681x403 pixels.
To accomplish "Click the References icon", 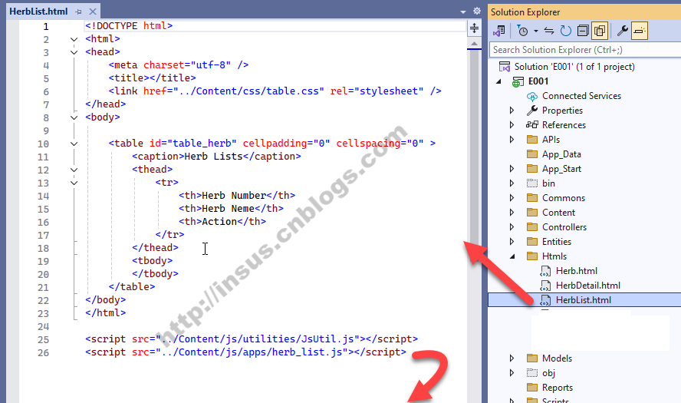I will click(532, 125).
